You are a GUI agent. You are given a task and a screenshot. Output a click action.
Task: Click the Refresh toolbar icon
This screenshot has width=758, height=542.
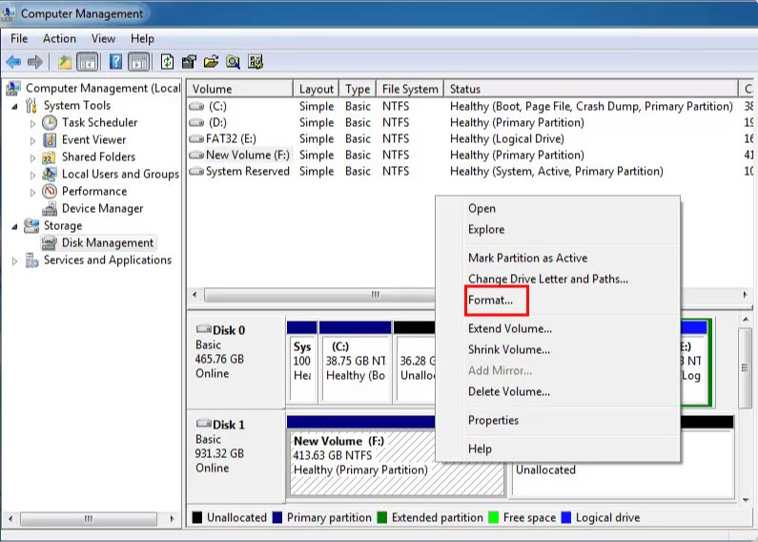coord(167,62)
